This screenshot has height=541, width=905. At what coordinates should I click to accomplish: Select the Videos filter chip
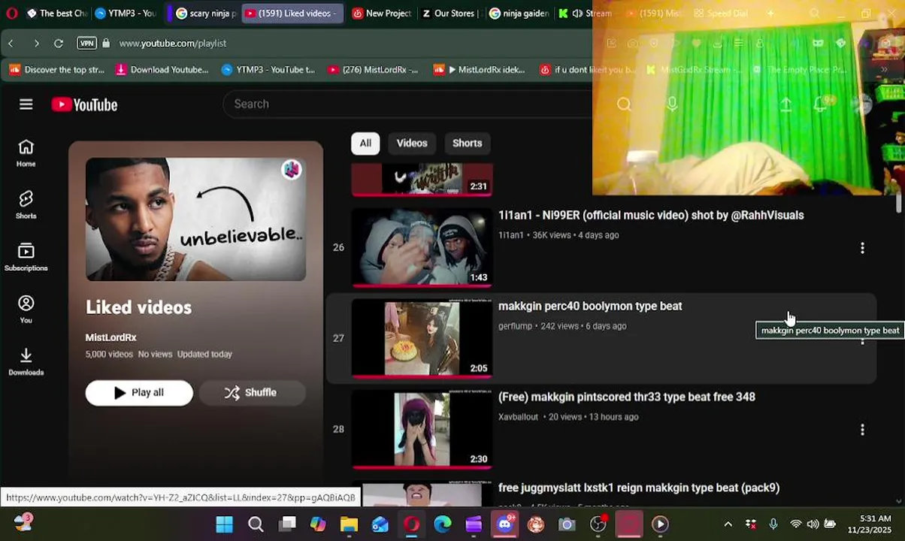click(412, 143)
